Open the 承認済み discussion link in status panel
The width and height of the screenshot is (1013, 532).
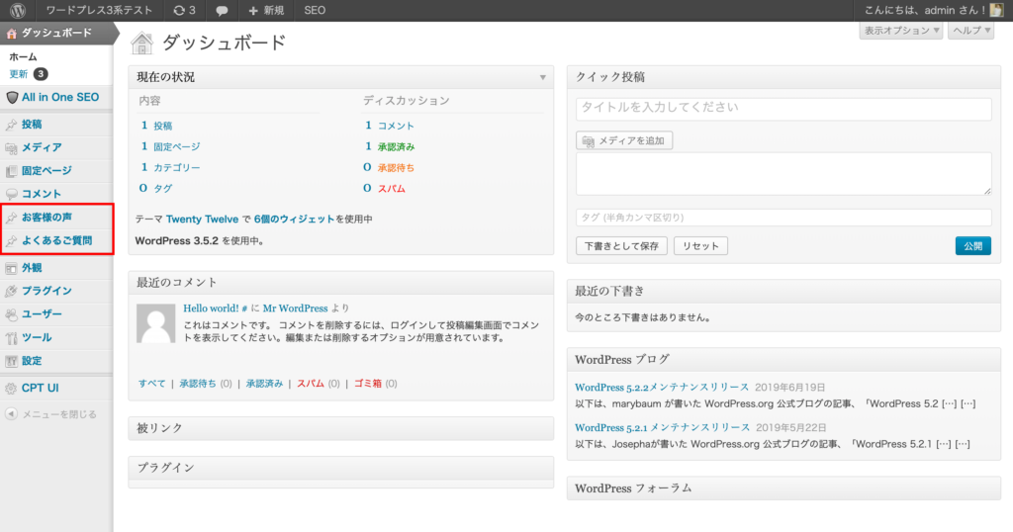pyautogui.click(x=396, y=147)
